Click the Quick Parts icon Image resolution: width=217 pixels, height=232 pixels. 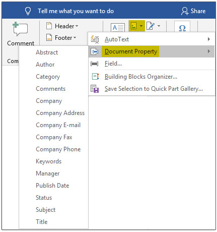[134, 26]
